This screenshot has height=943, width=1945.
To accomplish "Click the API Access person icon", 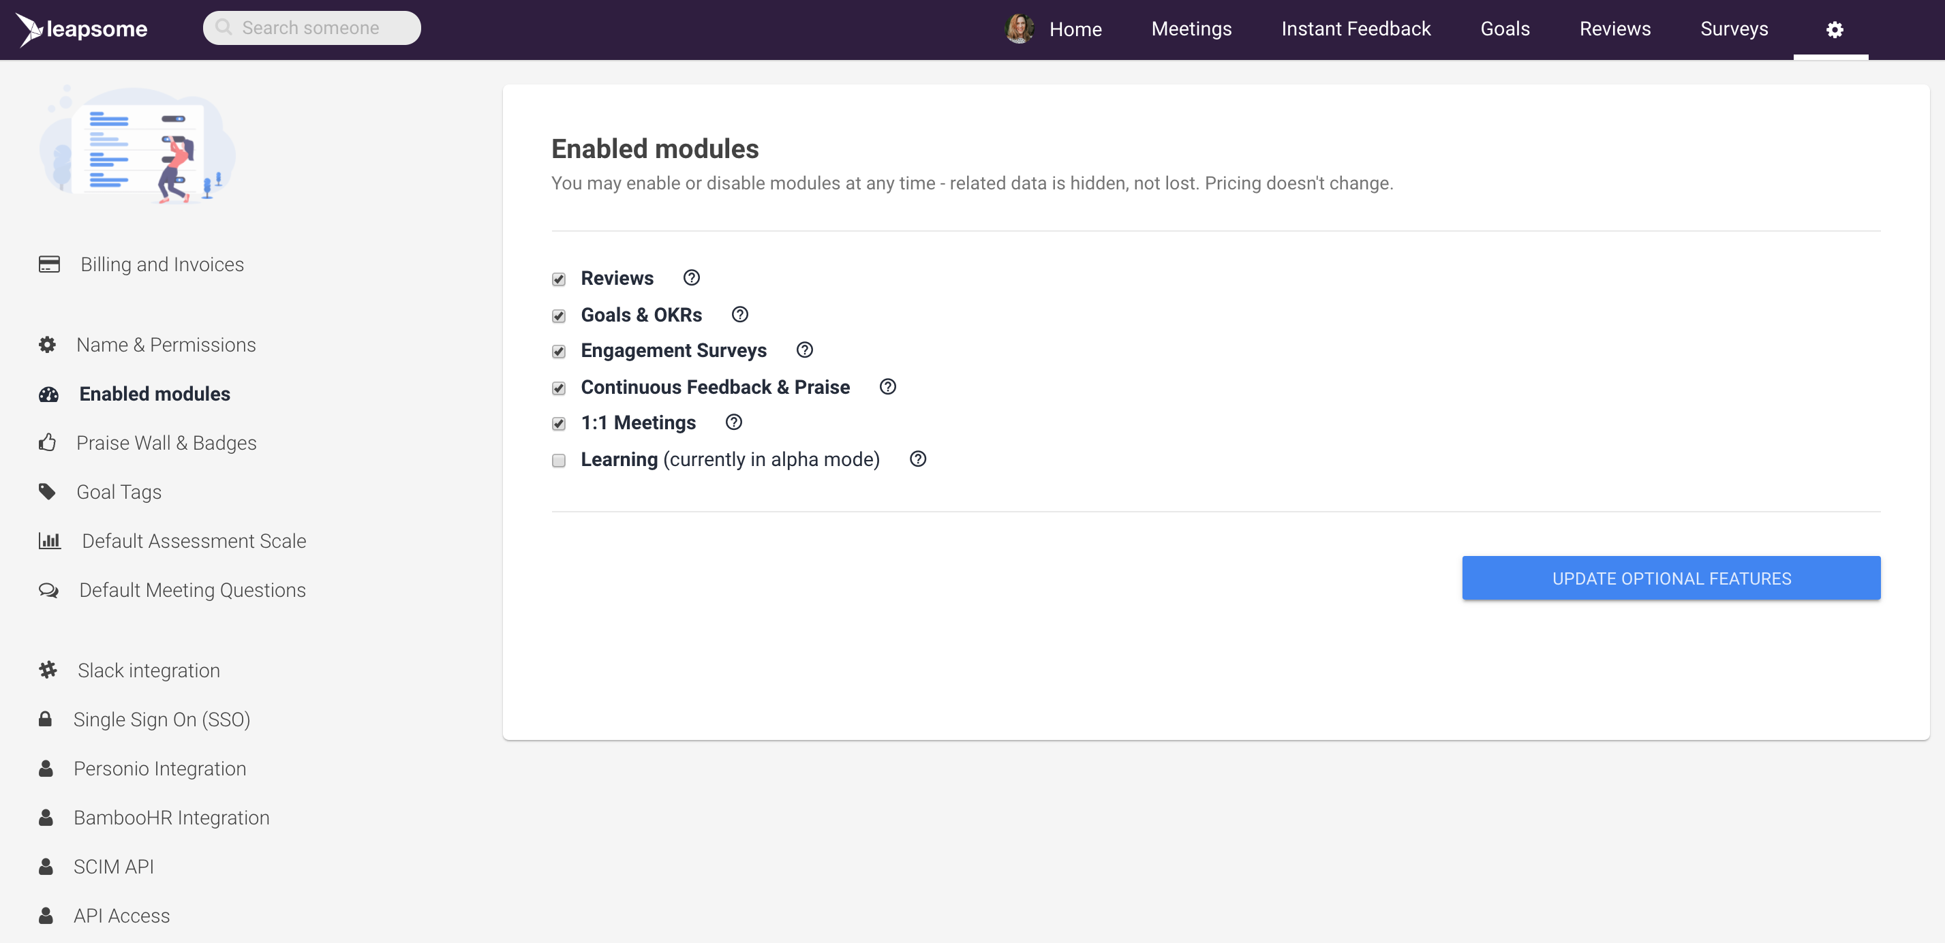I will tap(45, 915).
